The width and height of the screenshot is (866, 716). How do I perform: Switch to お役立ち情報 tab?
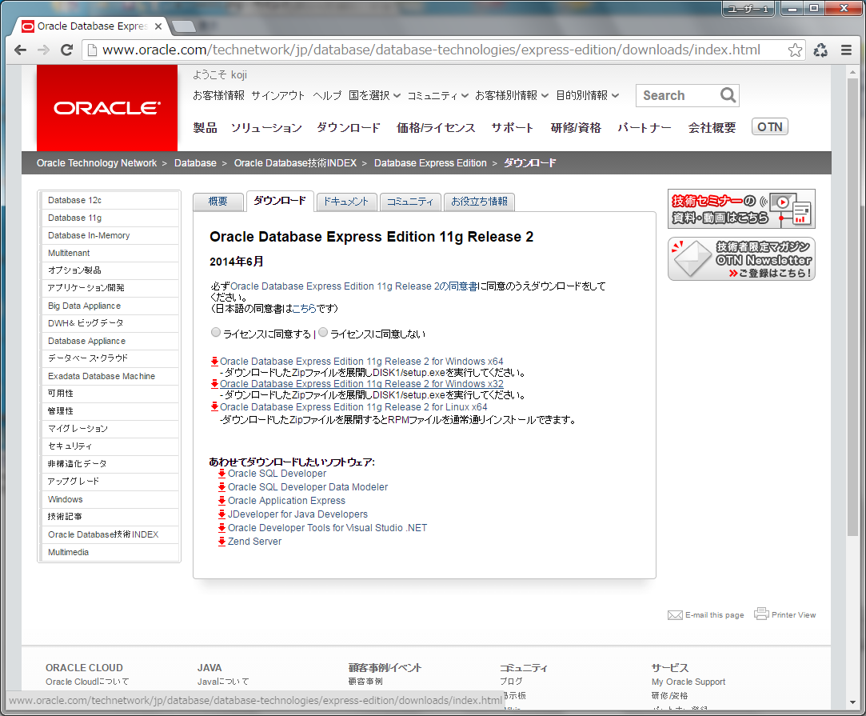480,202
